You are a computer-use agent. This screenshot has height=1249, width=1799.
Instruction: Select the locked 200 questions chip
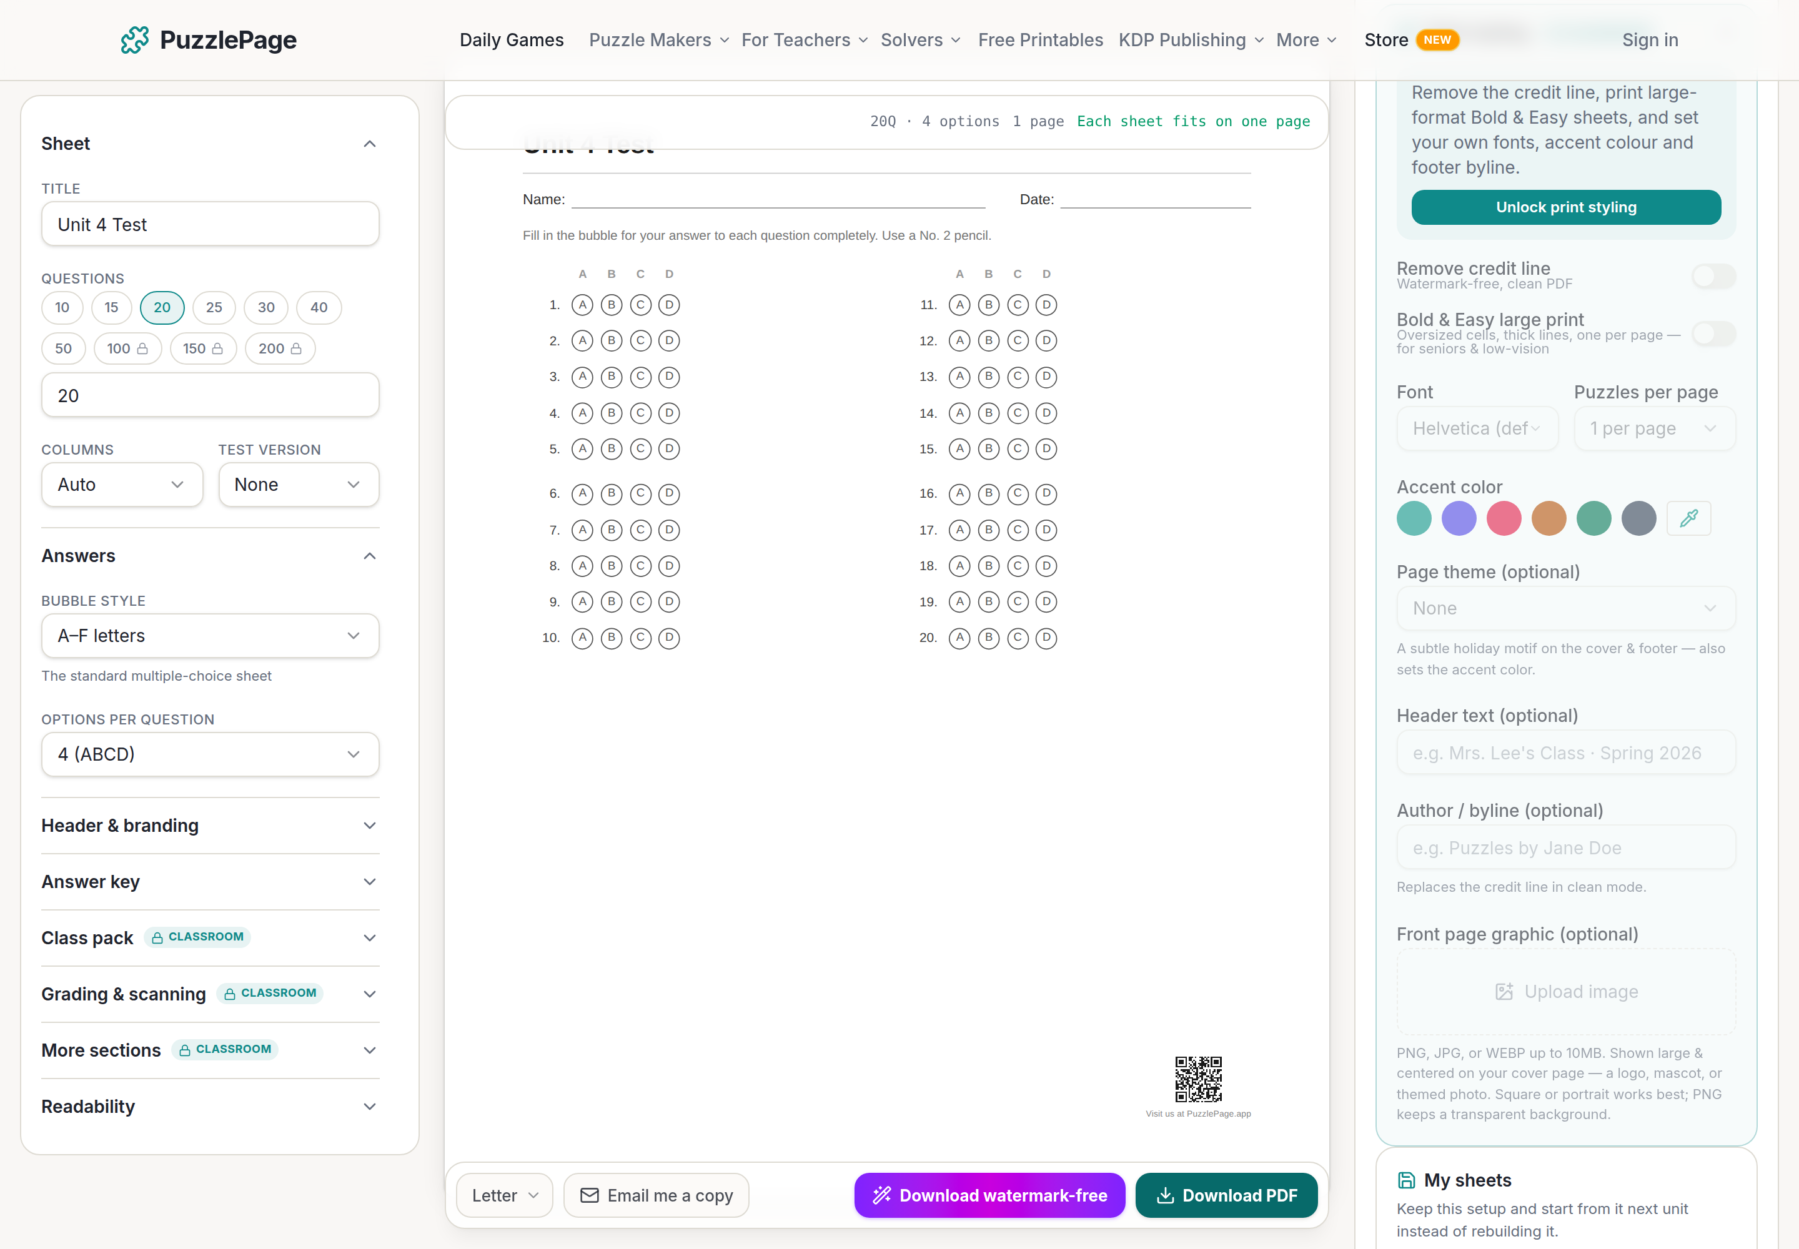(x=279, y=348)
